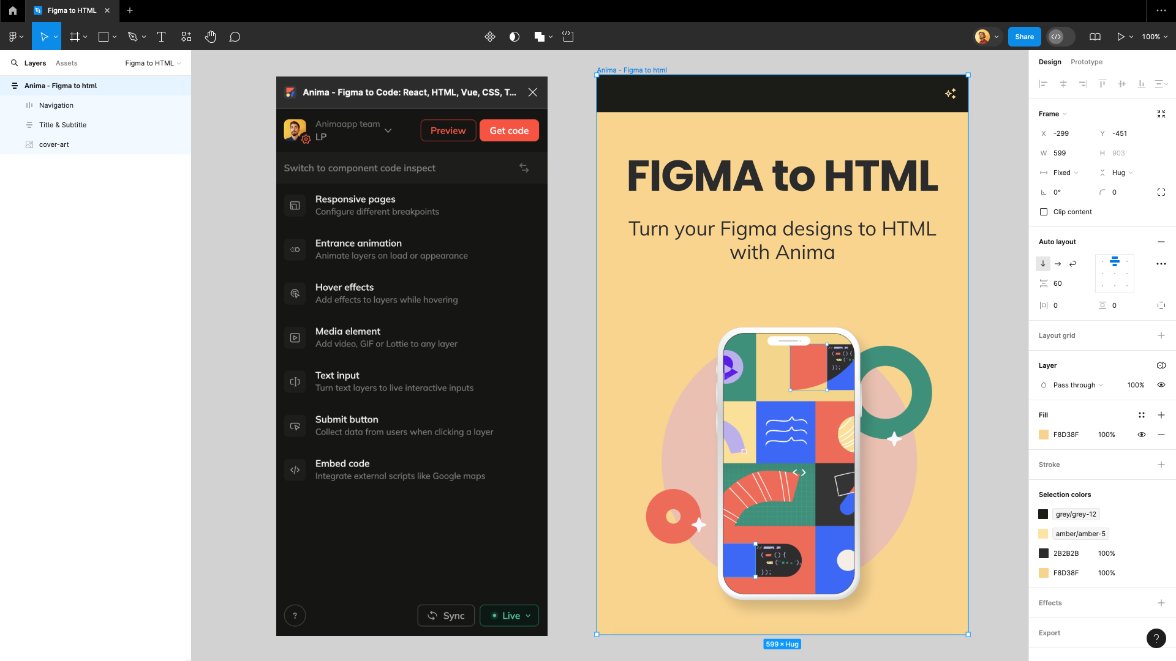Click the Boolean groups icon
1176x661 pixels.
click(540, 37)
